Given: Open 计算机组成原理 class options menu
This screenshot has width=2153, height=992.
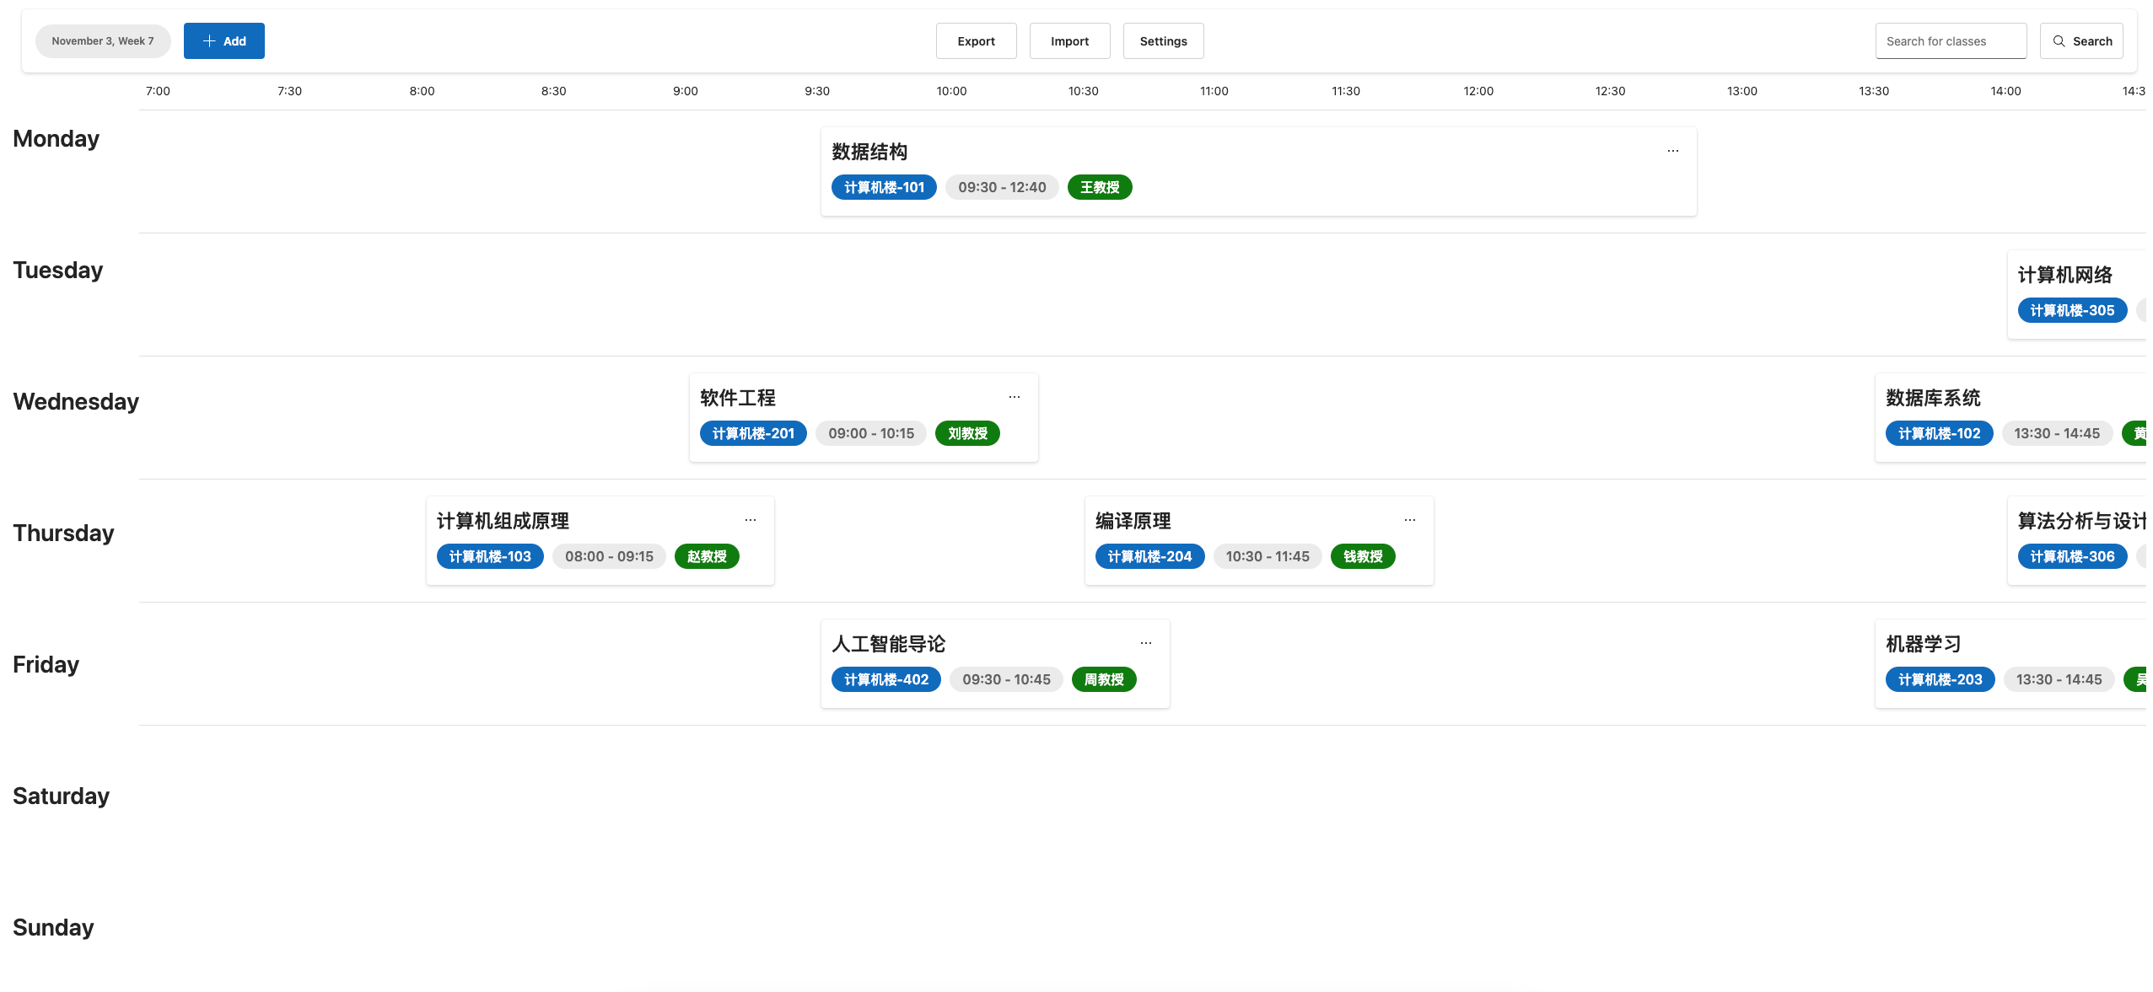Looking at the screenshot, I should click(x=752, y=520).
